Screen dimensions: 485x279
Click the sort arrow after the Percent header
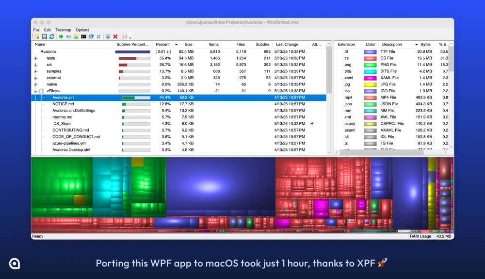pyautogui.click(x=177, y=45)
